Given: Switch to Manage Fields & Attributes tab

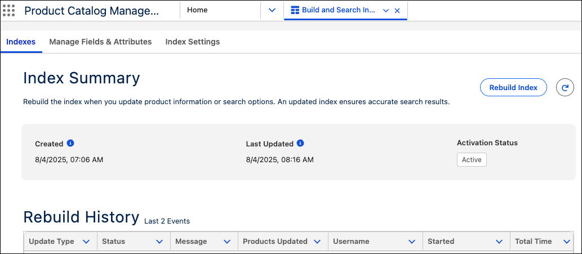Looking at the screenshot, I should tap(101, 42).
